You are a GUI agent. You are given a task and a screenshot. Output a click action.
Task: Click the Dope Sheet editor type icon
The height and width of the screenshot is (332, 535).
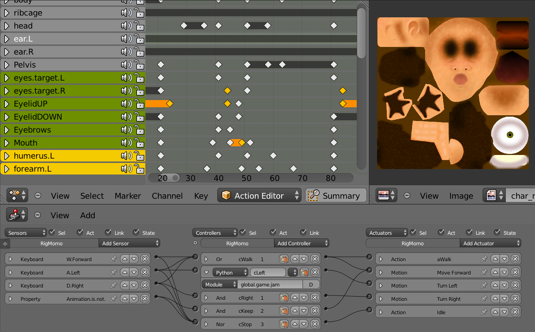pyautogui.click(x=14, y=195)
